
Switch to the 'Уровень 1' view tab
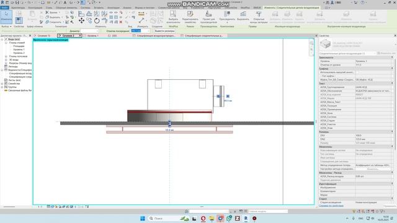(92, 36)
